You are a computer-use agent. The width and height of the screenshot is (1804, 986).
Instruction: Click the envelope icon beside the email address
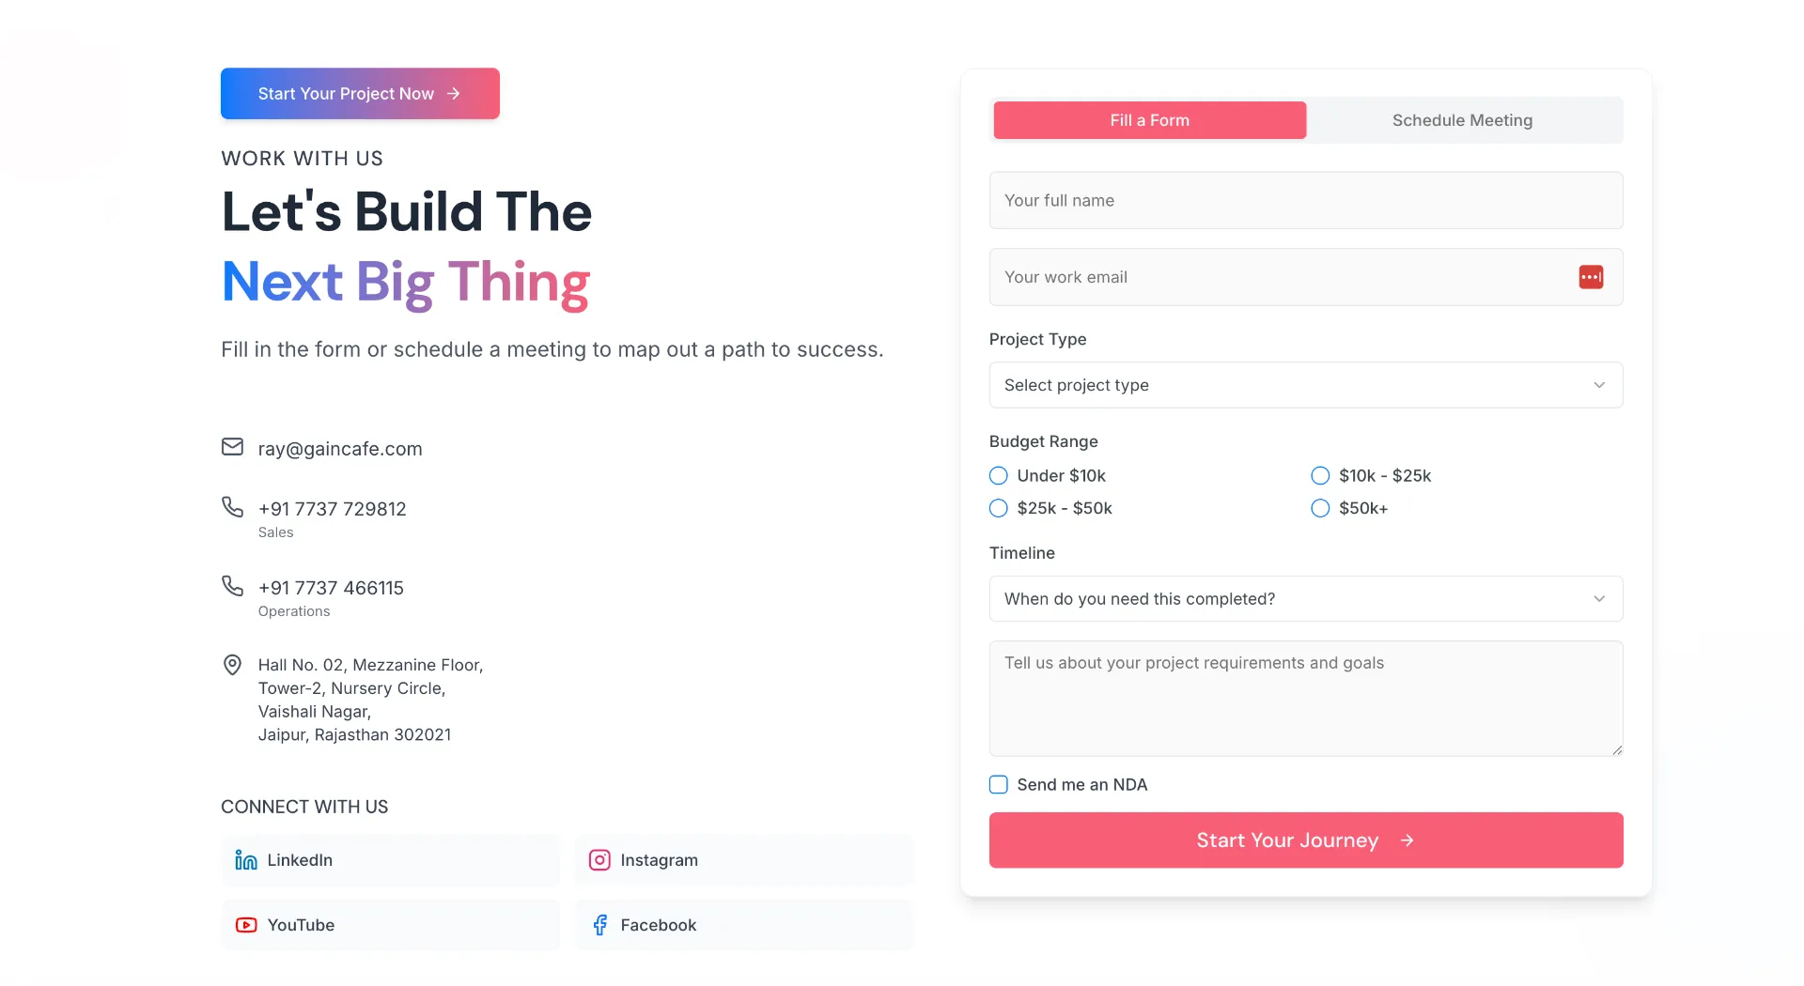(232, 447)
